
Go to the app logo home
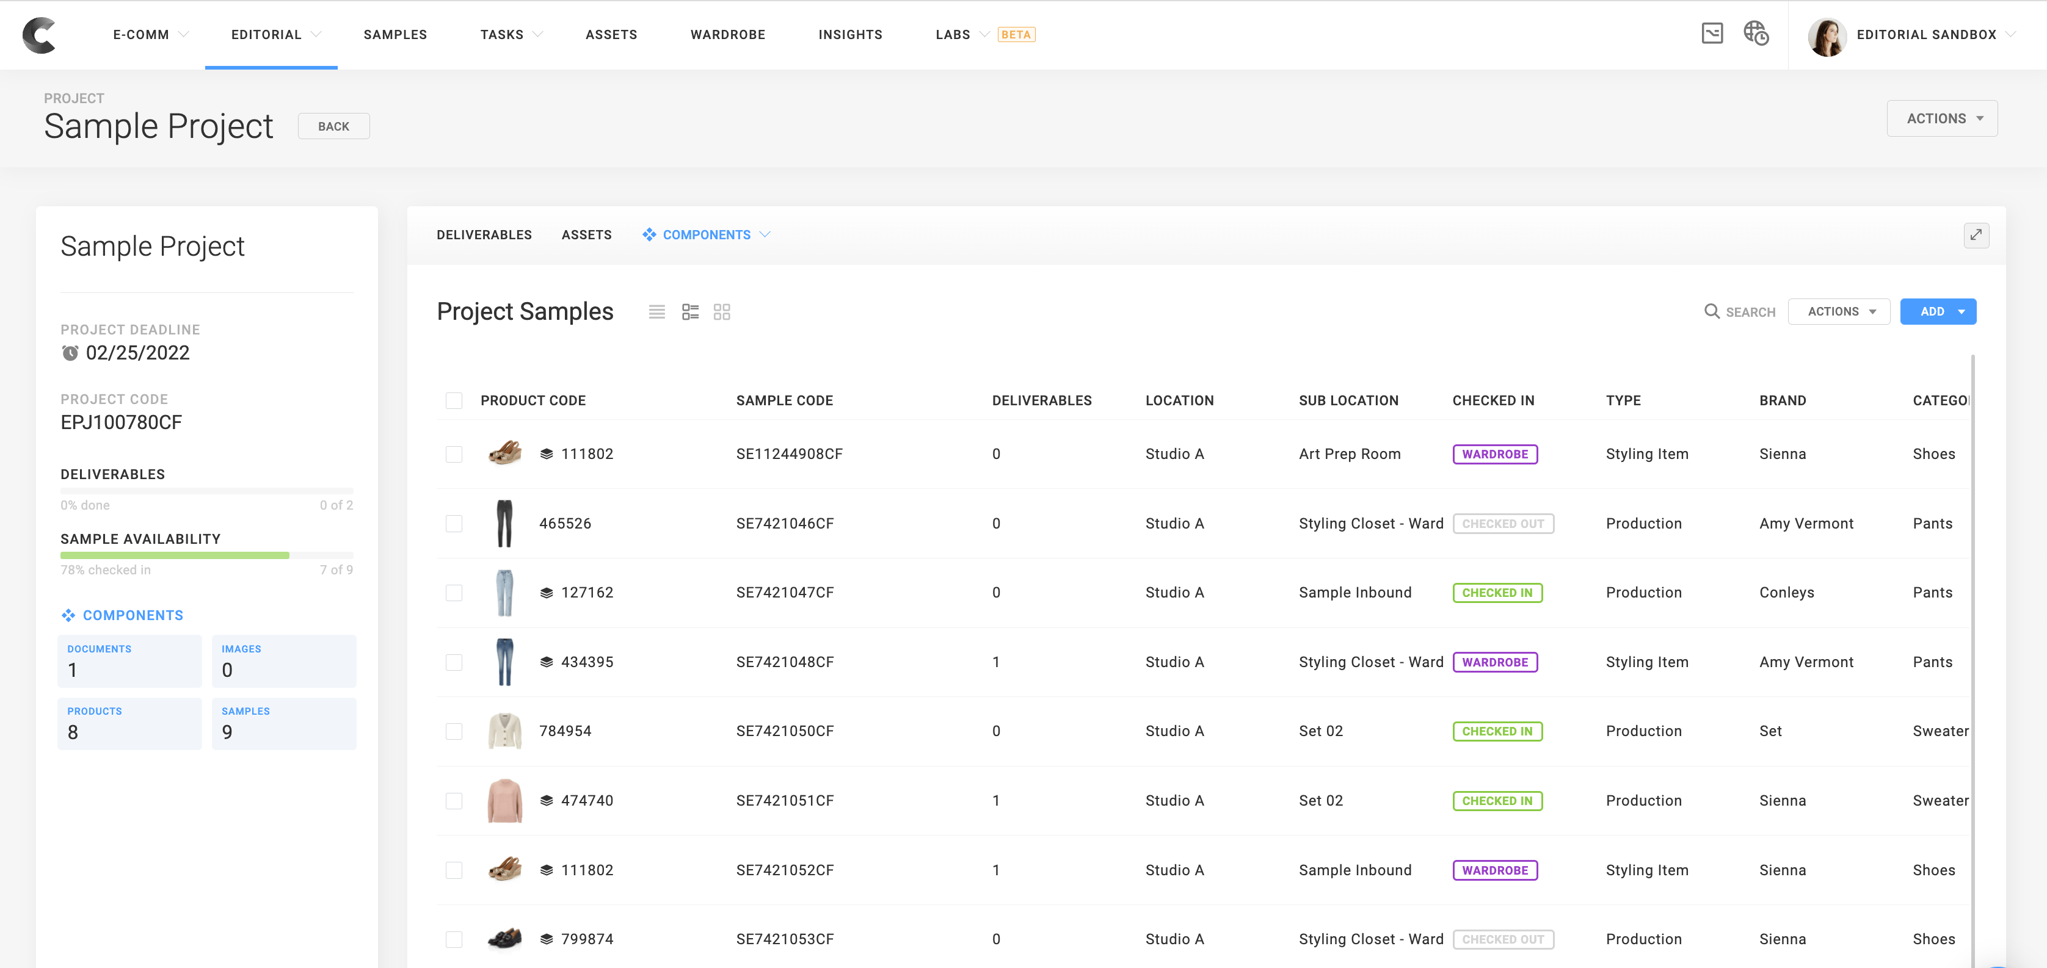click(39, 35)
